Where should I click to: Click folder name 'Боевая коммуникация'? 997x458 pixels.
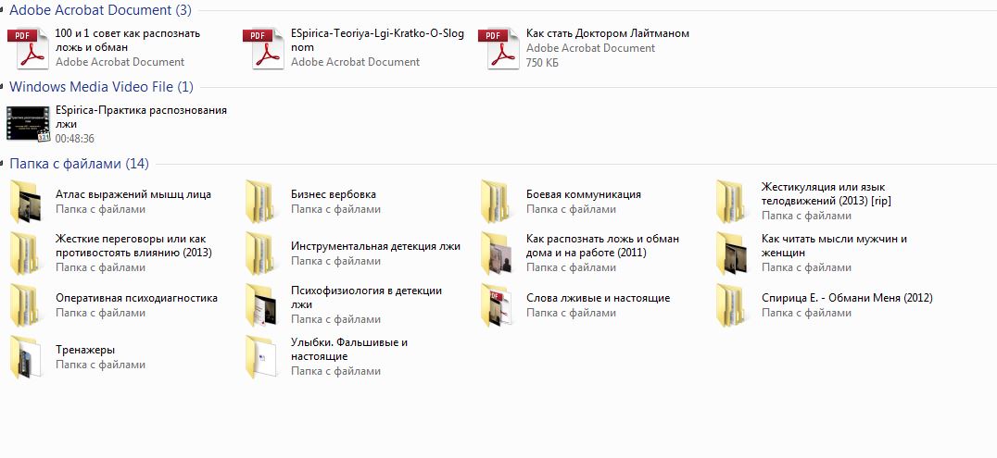(584, 194)
